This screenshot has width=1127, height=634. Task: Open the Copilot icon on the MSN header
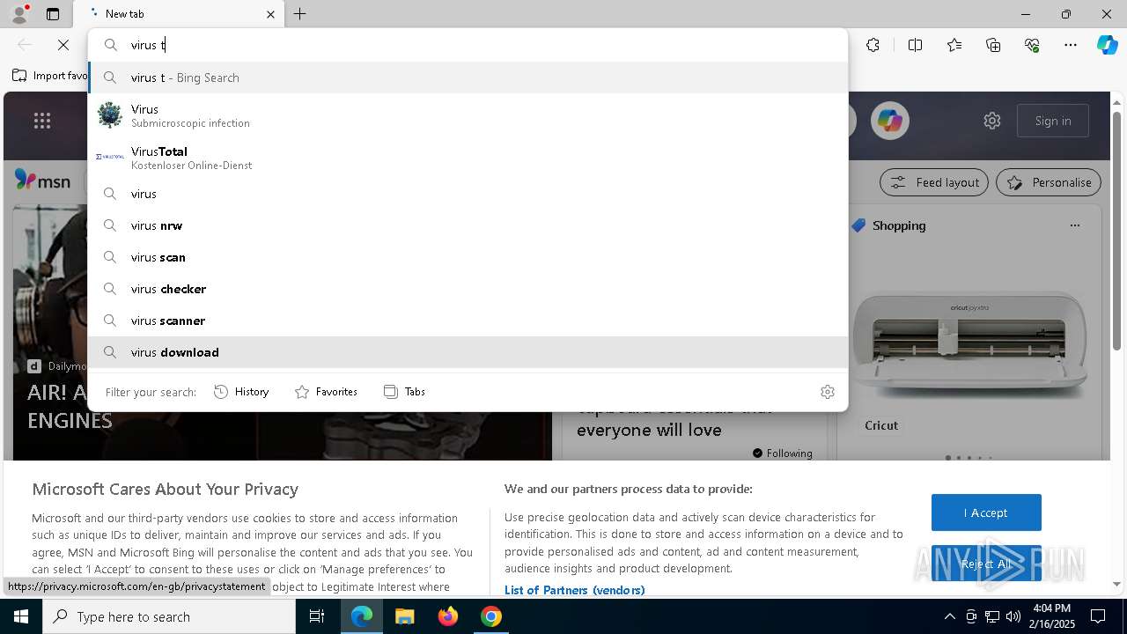click(x=889, y=121)
